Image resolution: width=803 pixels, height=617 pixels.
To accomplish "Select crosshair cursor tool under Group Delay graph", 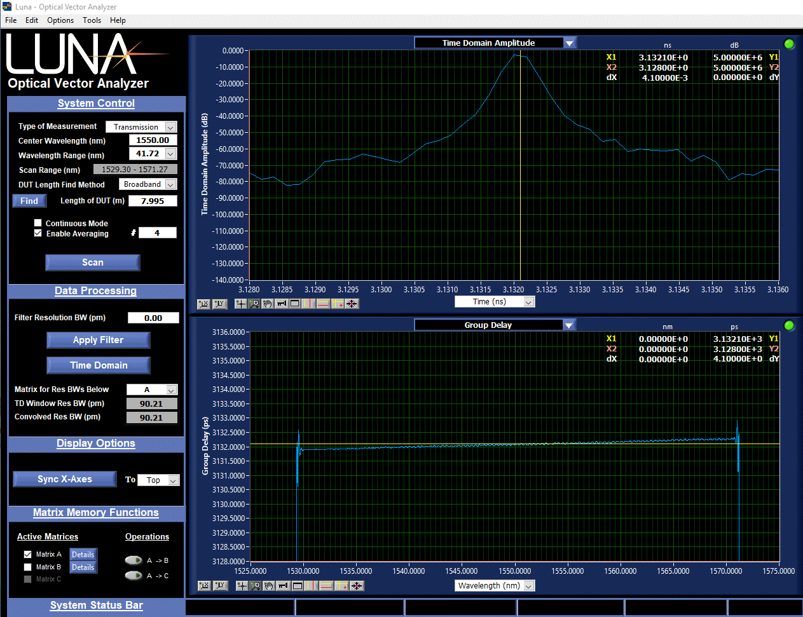I will 242,586.
